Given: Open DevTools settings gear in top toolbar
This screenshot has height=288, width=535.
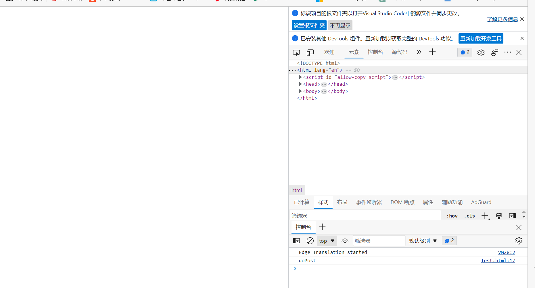Looking at the screenshot, I should (481, 52).
